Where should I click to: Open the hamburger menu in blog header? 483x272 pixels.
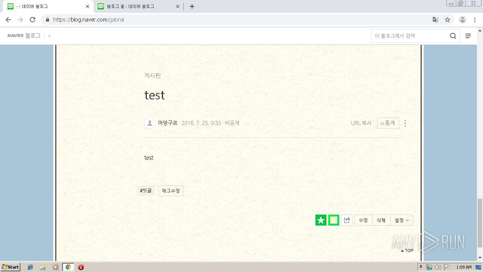(x=468, y=36)
